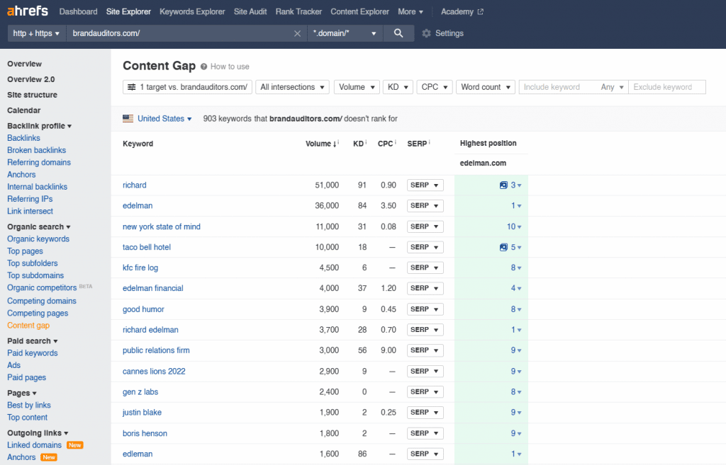Click the magnifying glass search button
The height and width of the screenshot is (465, 726).
(398, 33)
